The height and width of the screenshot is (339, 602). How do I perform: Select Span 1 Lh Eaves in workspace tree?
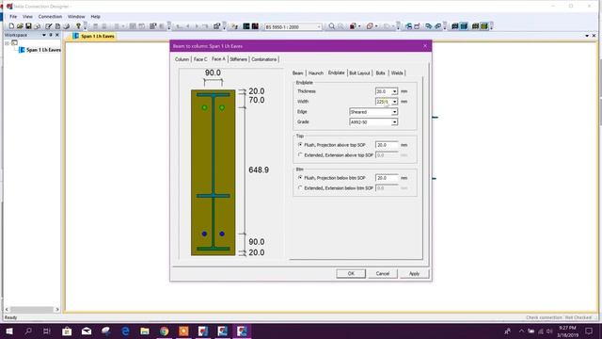coord(40,50)
